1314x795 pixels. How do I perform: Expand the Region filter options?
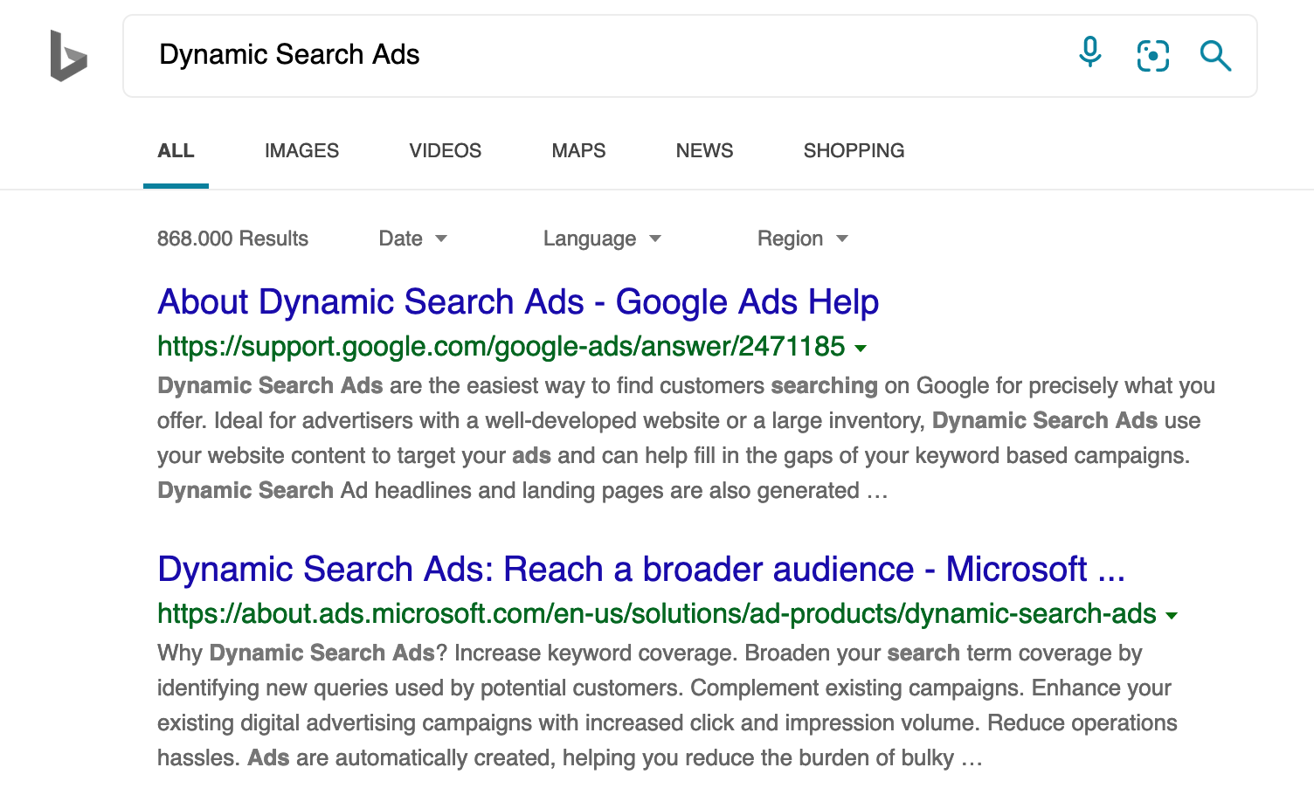pyautogui.click(x=802, y=238)
